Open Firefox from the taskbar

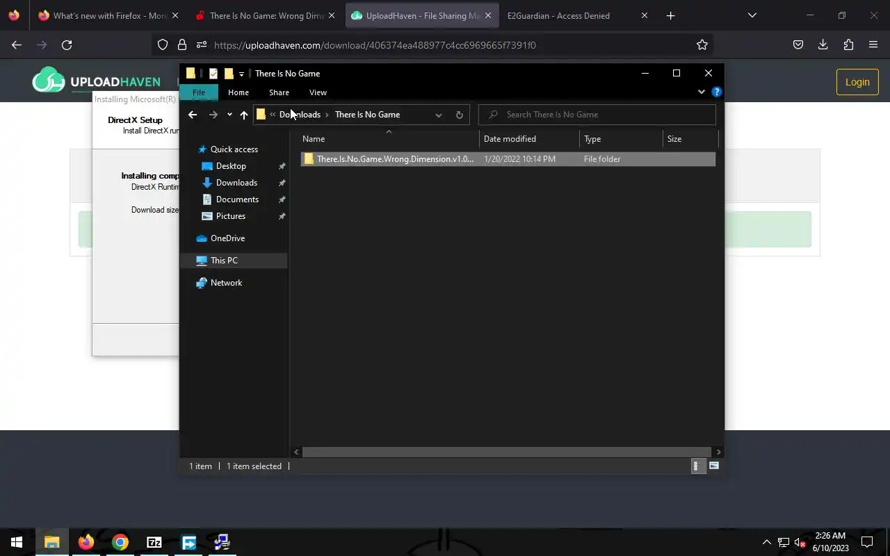coord(86,542)
